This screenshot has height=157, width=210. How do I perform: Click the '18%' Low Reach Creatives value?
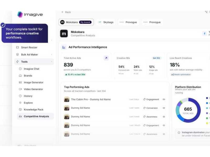click(x=175, y=65)
